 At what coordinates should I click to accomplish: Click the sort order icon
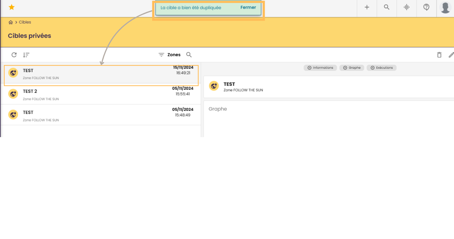click(26, 55)
